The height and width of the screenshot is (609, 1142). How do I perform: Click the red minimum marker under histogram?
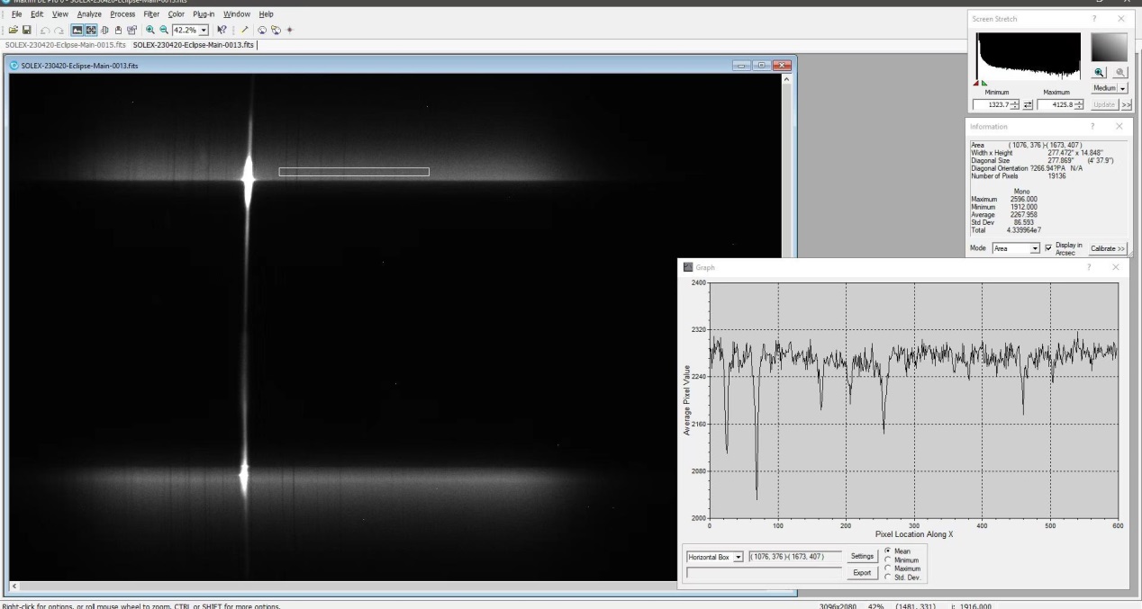point(976,83)
